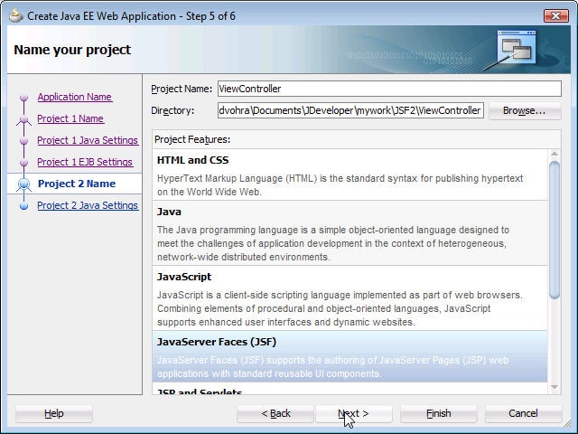
Task: Open the Browse directory dialog
Action: click(525, 110)
